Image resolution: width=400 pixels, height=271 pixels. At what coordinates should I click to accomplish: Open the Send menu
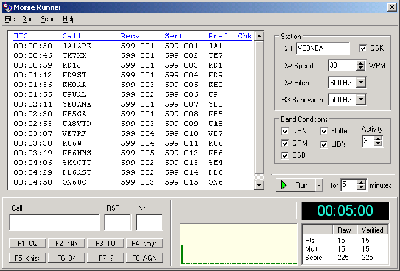click(48, 19)
